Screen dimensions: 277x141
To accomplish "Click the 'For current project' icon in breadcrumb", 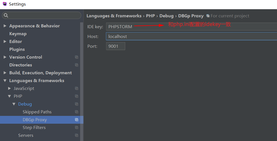I will pyautogui.click(x=208, y=16).
